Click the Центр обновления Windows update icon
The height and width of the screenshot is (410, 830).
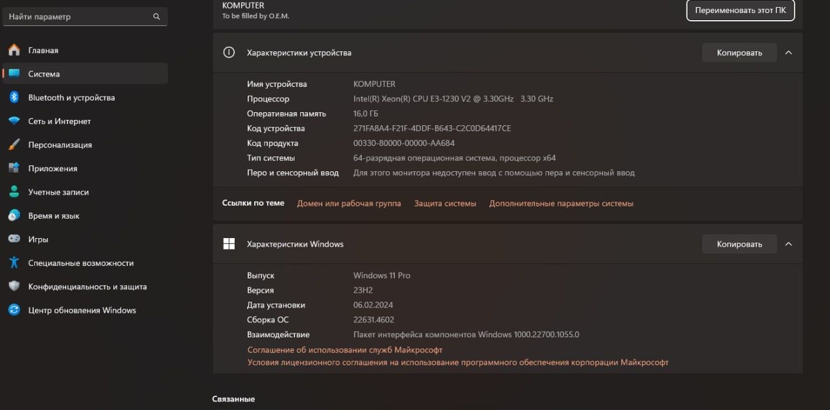coord(14,310)
